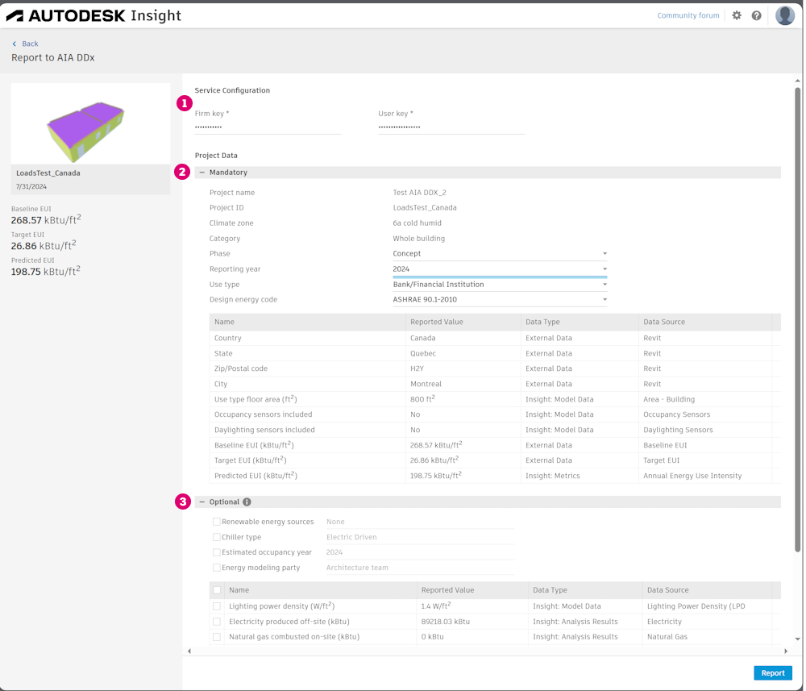This screenshot has width=806, height=691.
Task: Click the User key input field
Action: (451, 127)
